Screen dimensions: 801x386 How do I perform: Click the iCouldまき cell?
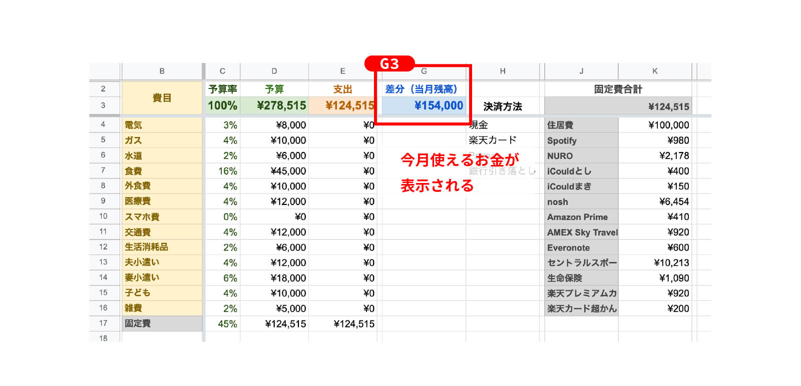click(x=582, y=186)
